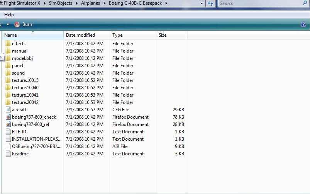Select texture.10015 folder icon
Screen dimensions: 310x194
point(8,80)
